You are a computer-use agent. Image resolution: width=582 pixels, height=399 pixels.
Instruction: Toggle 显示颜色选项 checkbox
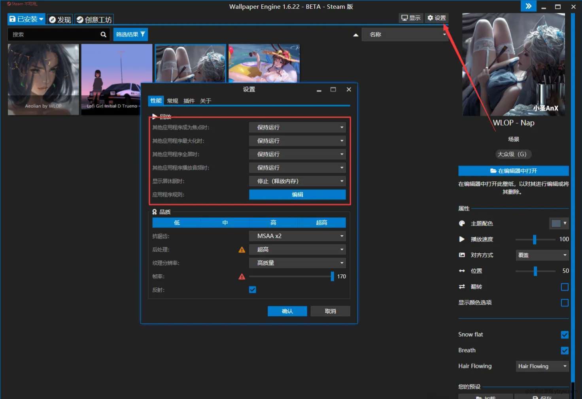coord(565,303)
